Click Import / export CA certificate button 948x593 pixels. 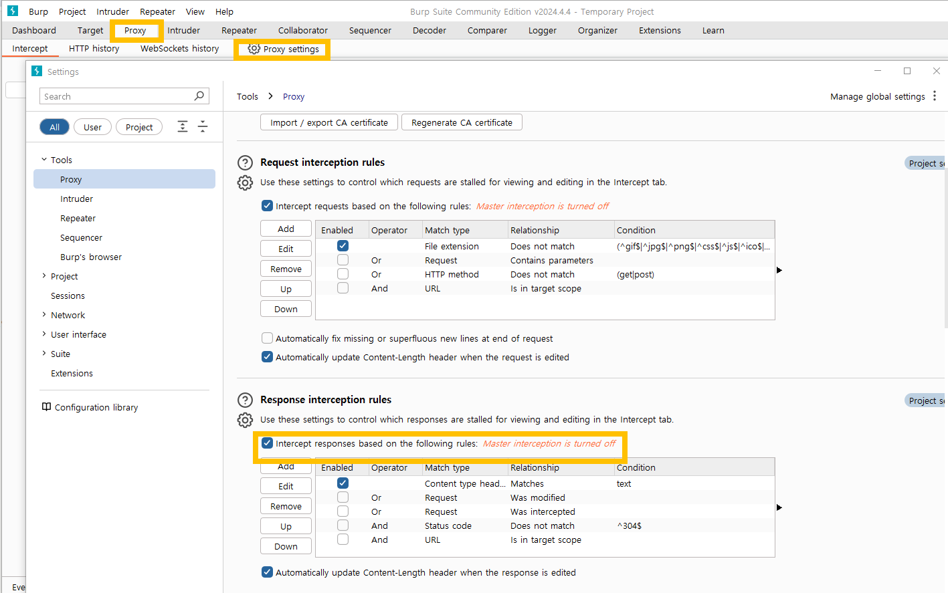[329, 122]
